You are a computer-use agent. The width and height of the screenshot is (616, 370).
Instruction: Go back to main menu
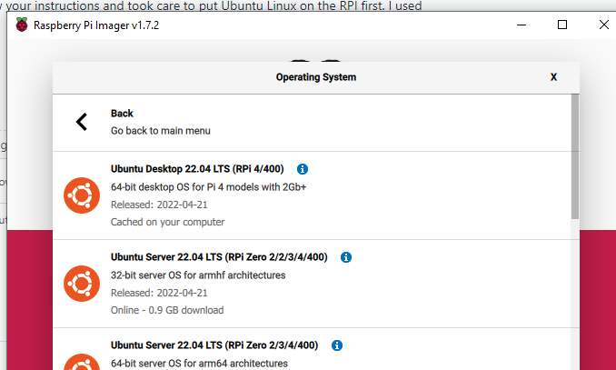[x=313, y=123]
